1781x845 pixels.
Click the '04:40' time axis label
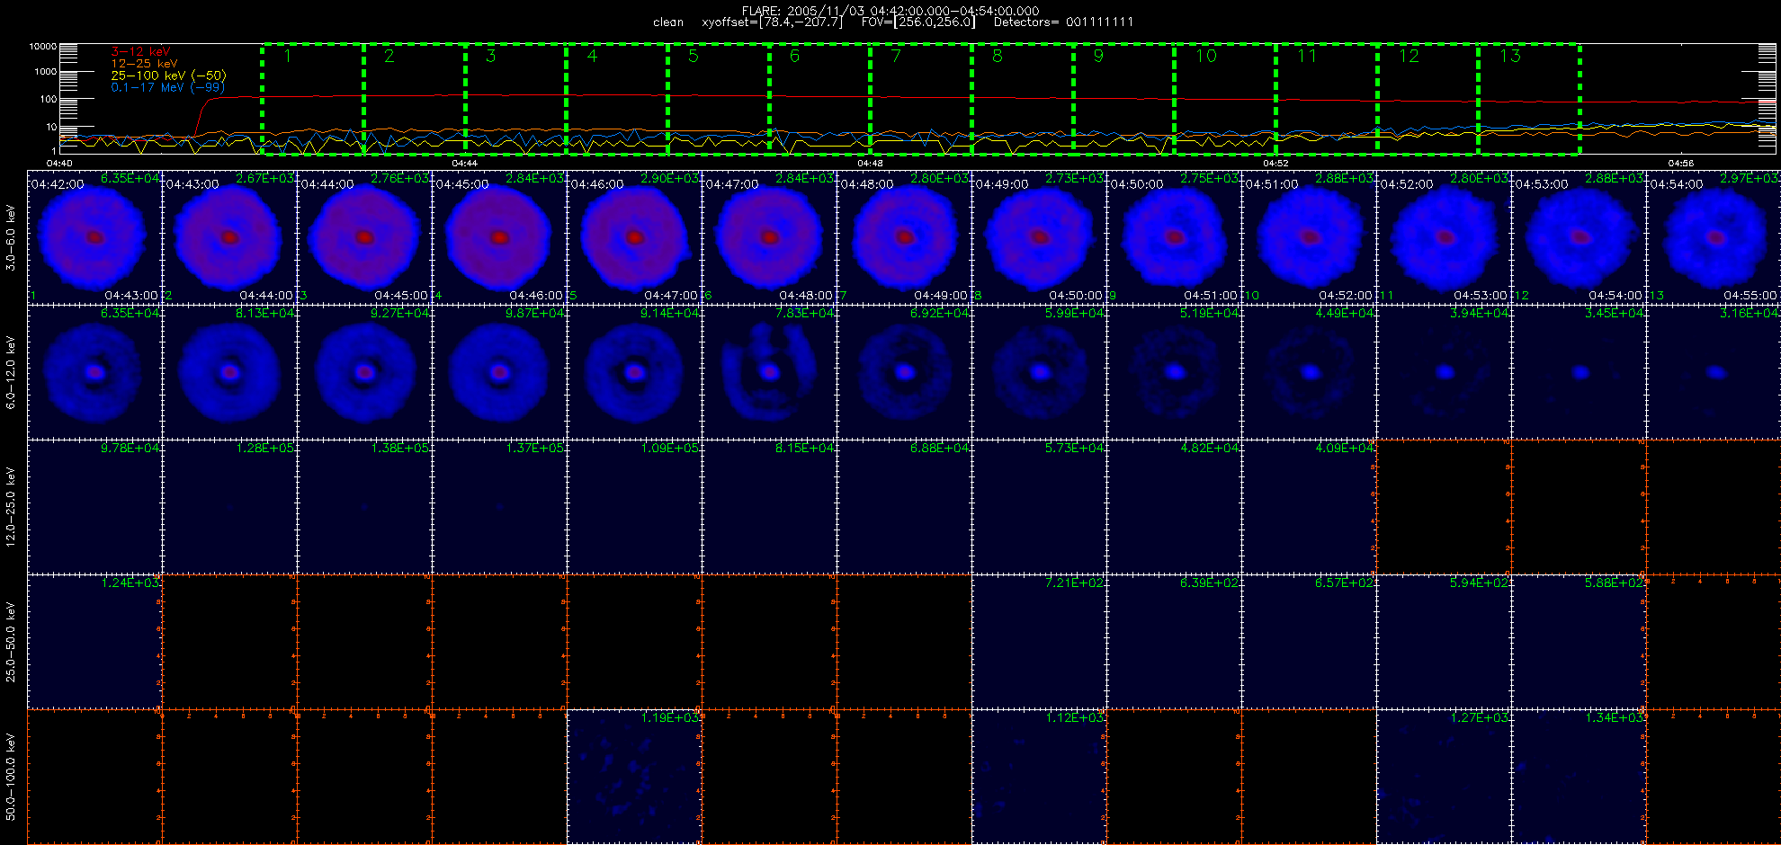click(59, 163)
